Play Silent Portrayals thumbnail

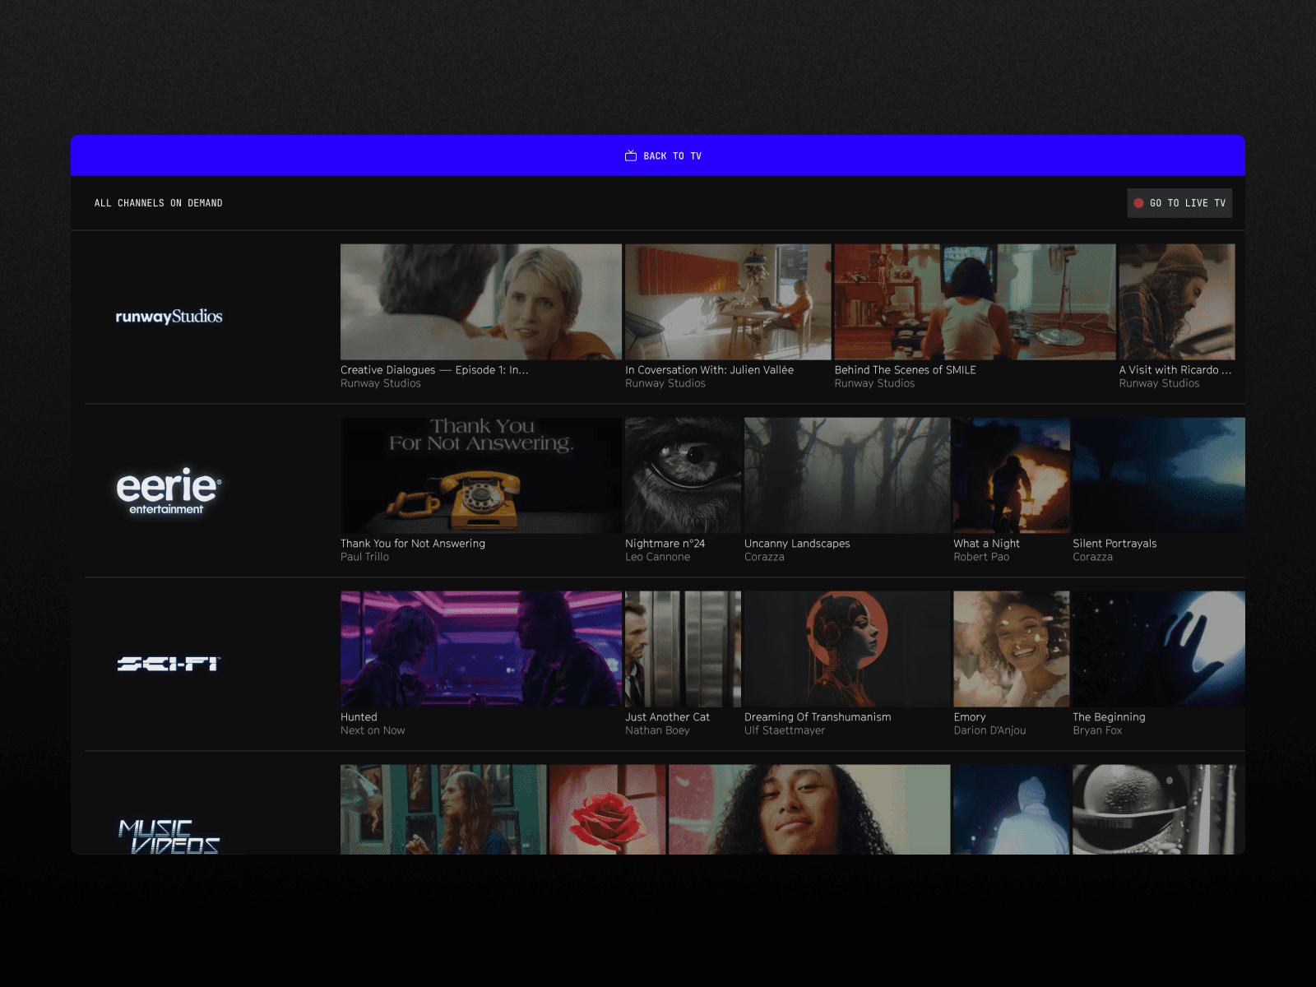tap(1158, 475)
